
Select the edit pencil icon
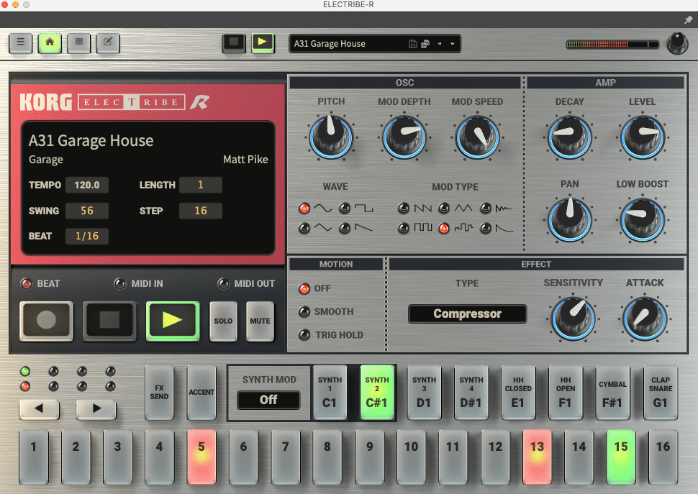point(107,43)
